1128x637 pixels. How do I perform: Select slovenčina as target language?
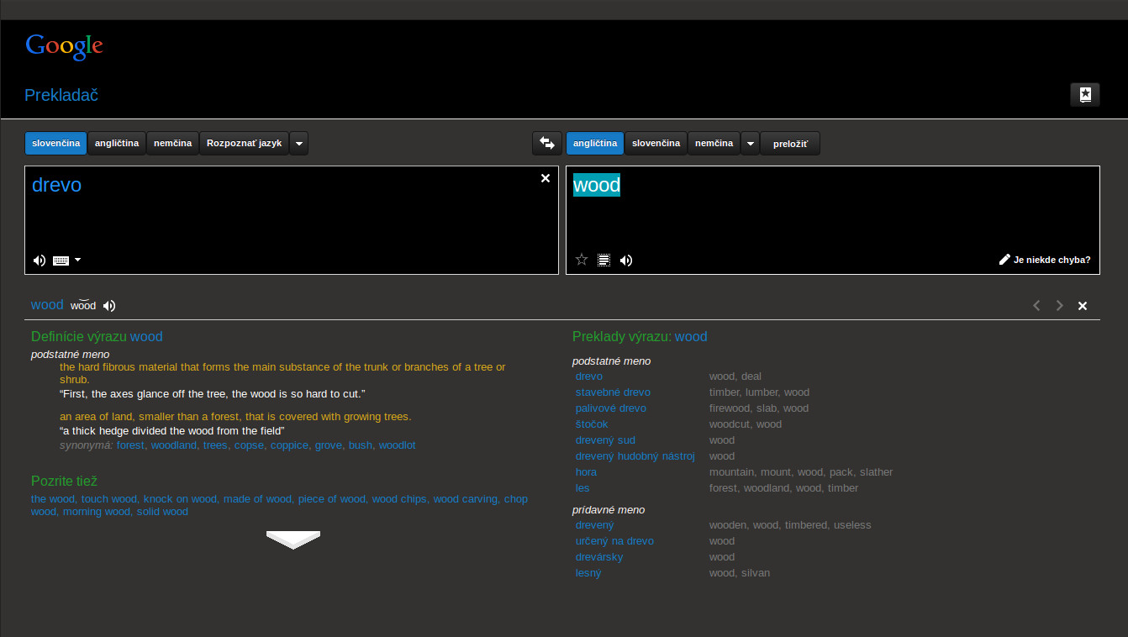pyautogui.click(x=656, y=144)
